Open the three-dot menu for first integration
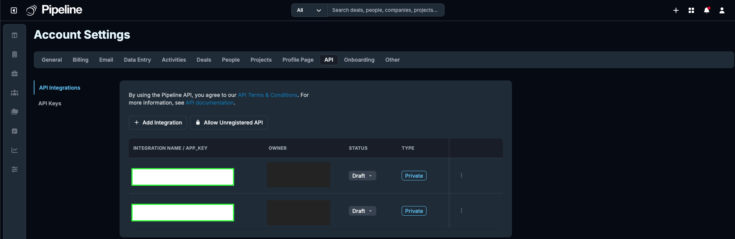 (461, 175)
